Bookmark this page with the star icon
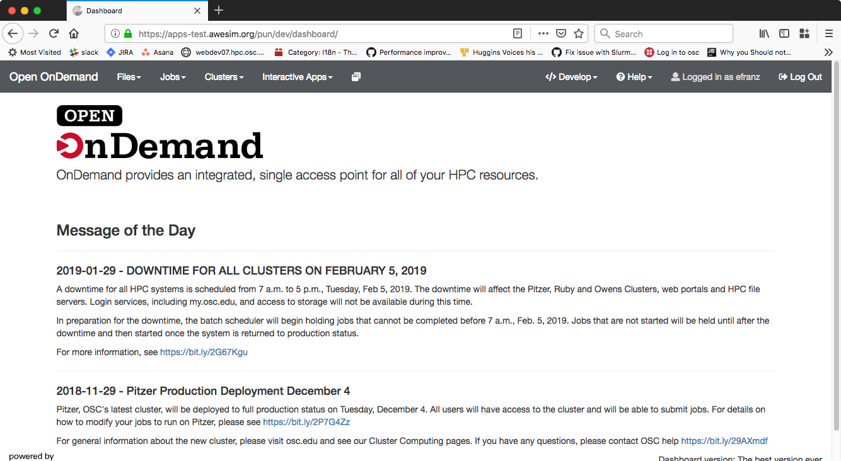This screenshot has width=841, height=461. pos(578,34)
